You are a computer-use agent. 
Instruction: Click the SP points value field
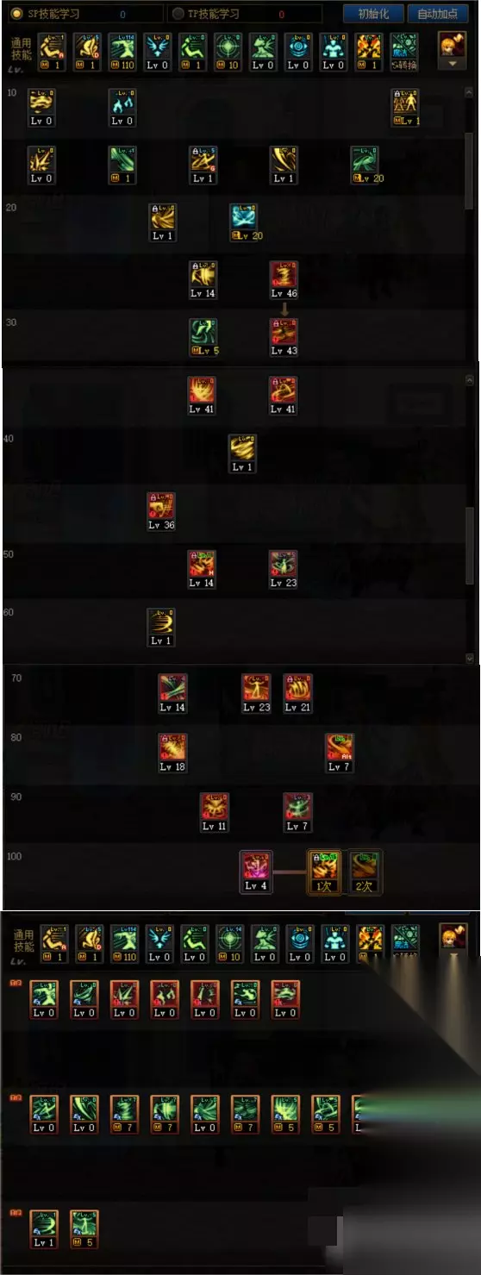tap(121, 14)
